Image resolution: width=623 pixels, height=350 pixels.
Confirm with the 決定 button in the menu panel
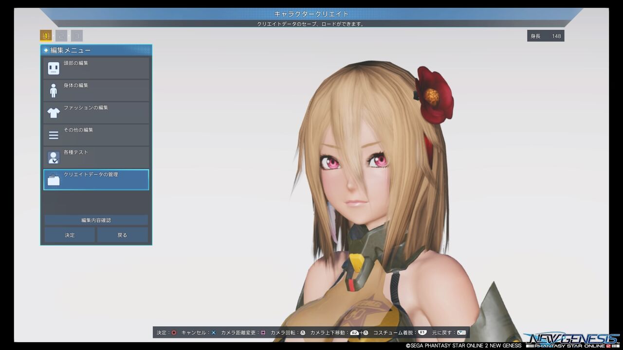(x=70, y=235)
